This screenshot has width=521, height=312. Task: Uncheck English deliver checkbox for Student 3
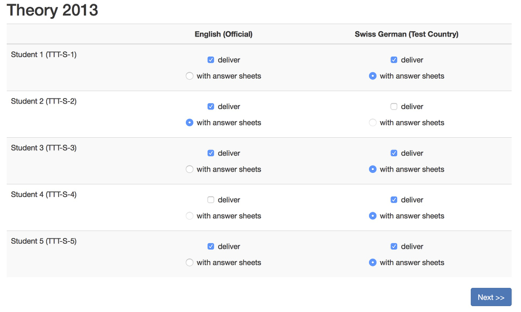coord(211,153)
